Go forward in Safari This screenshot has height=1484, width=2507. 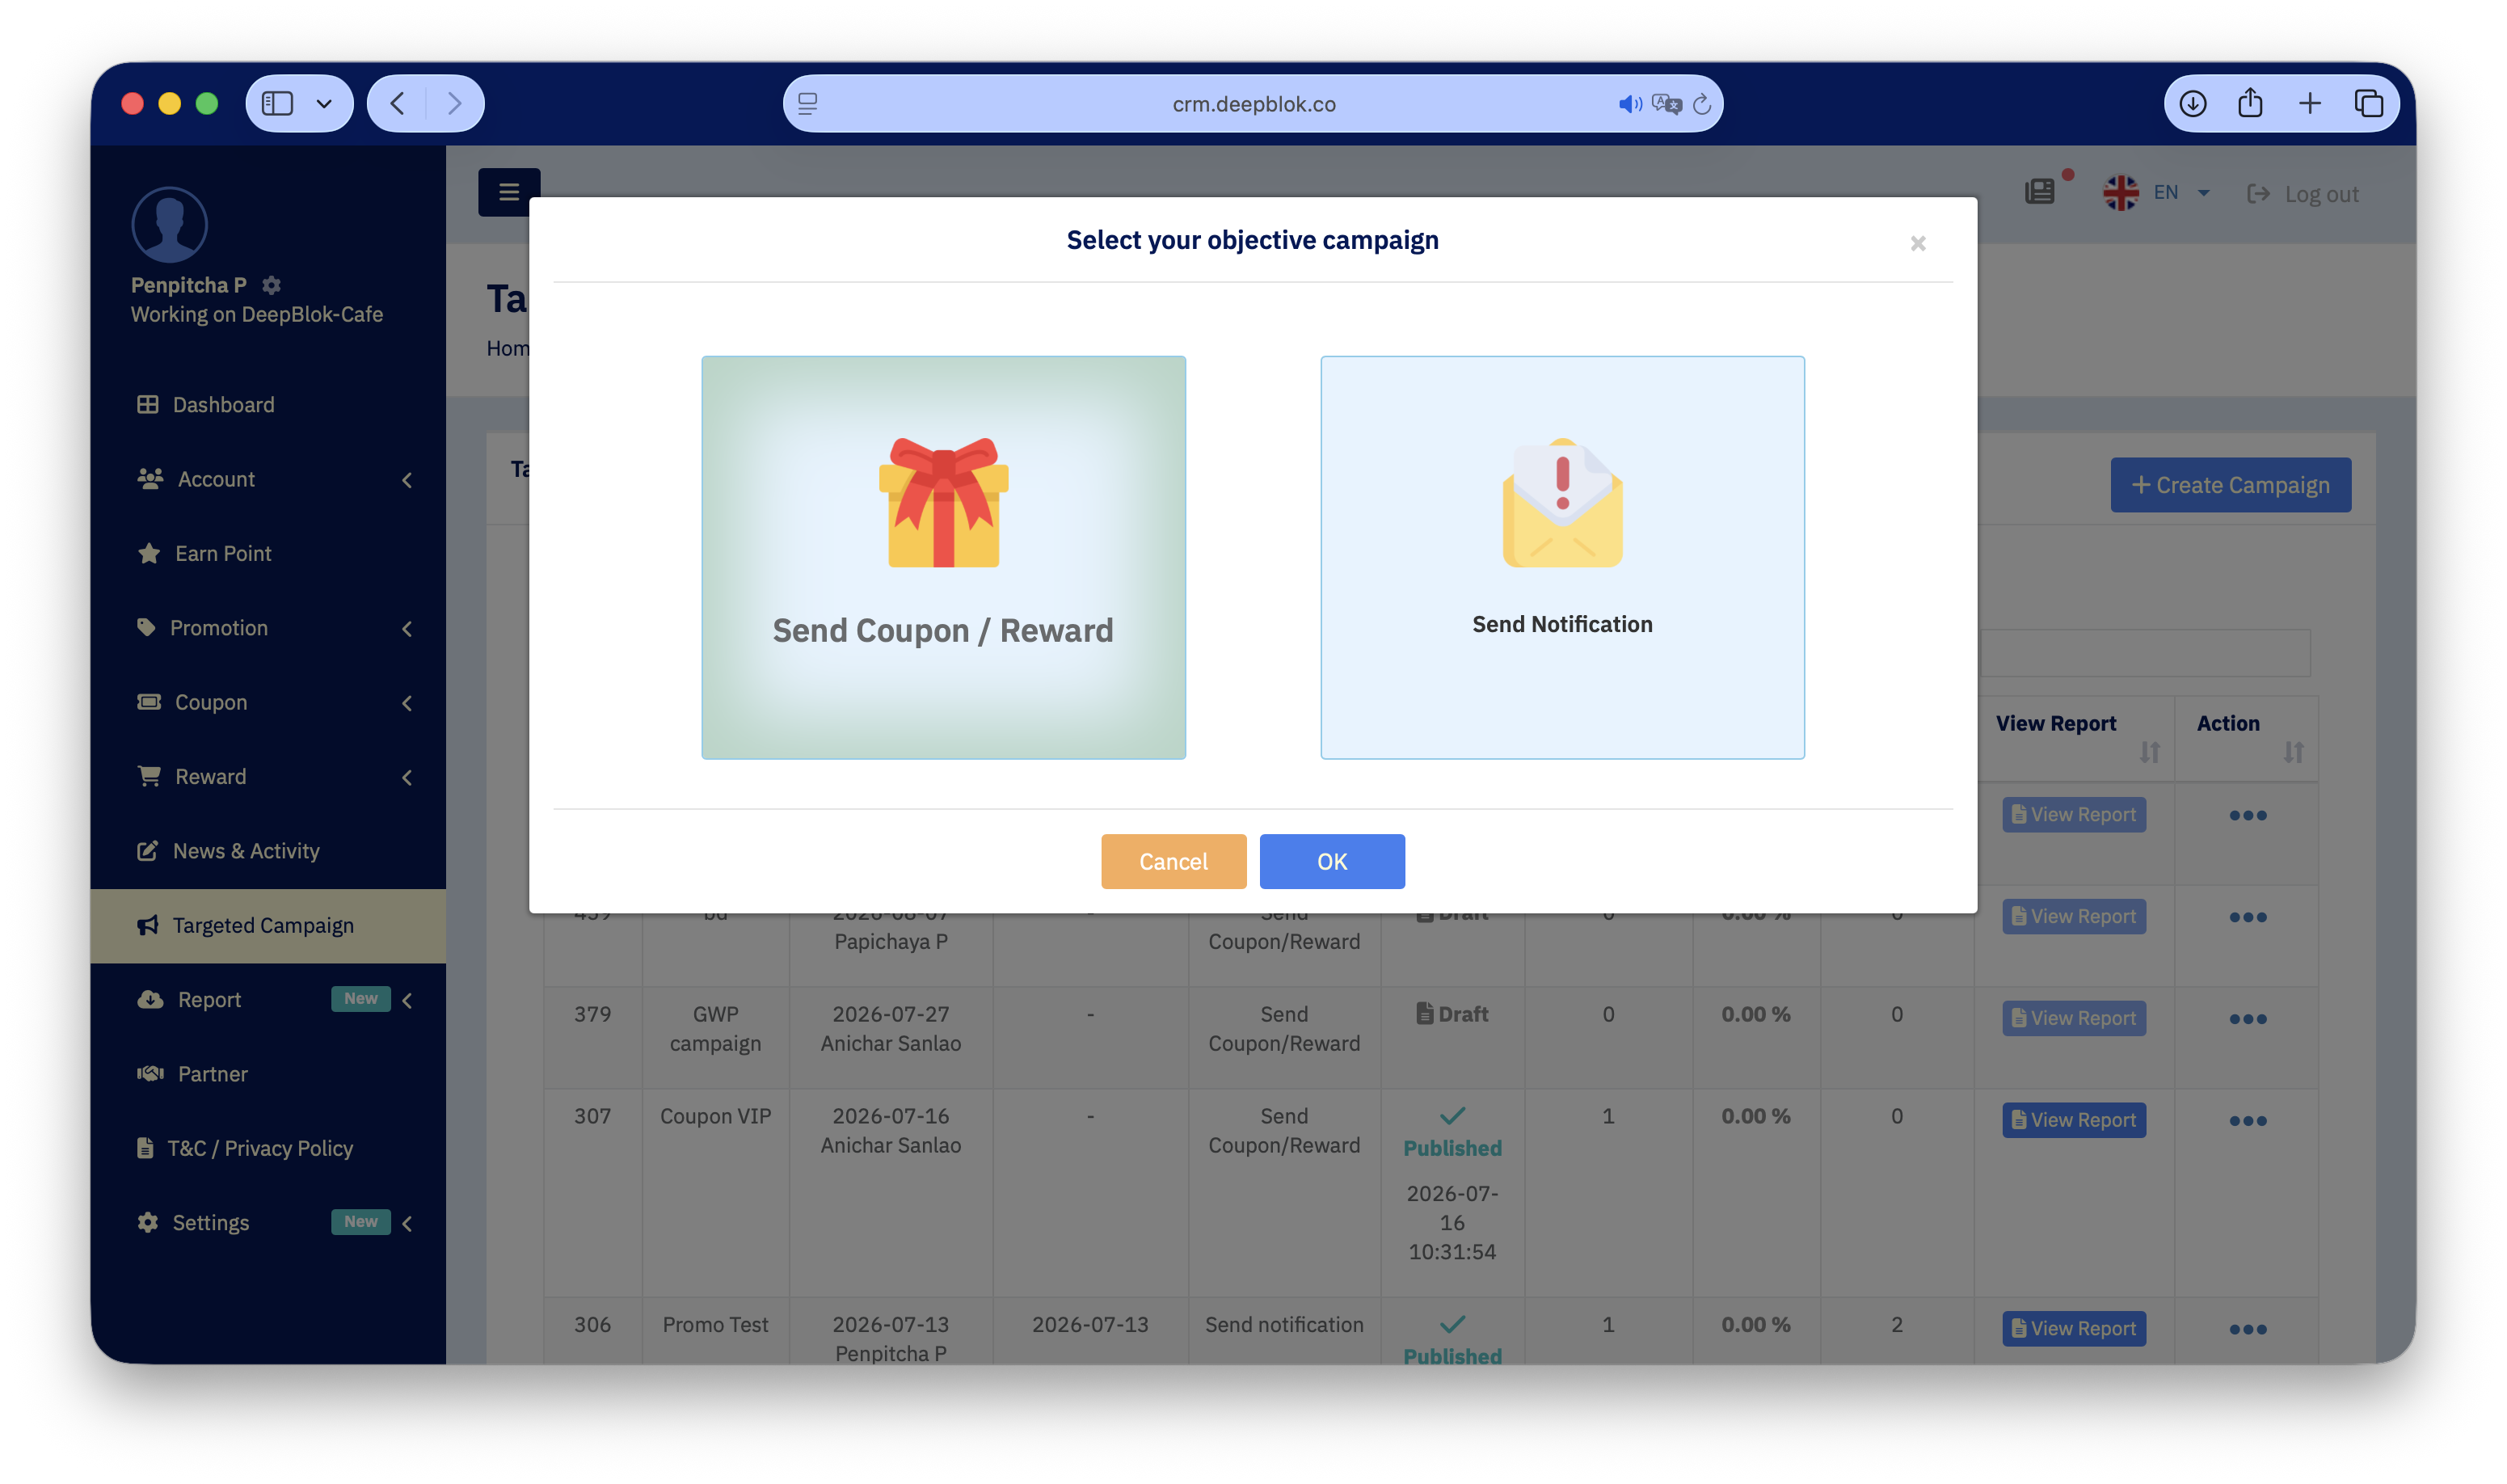pos(455,103)
